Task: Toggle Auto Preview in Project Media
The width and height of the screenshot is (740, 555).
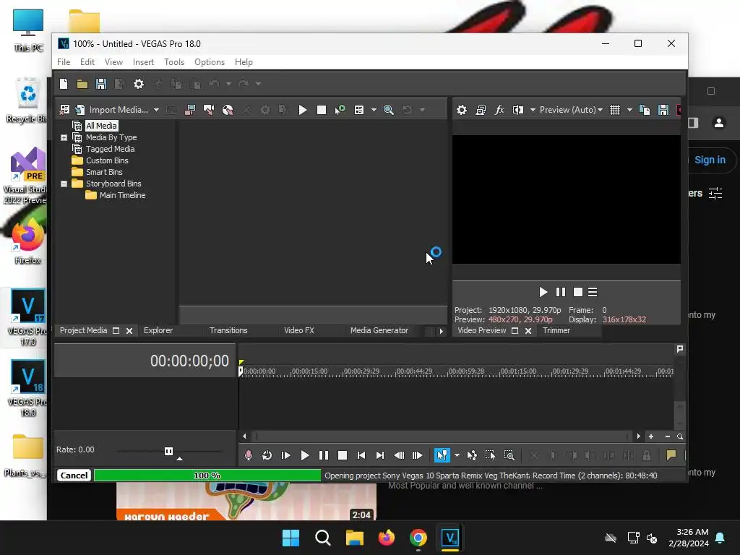Action: tap(340, 110)
